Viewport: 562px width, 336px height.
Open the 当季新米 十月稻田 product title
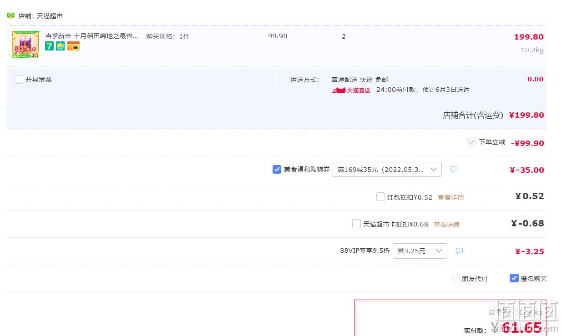[91, 36]
